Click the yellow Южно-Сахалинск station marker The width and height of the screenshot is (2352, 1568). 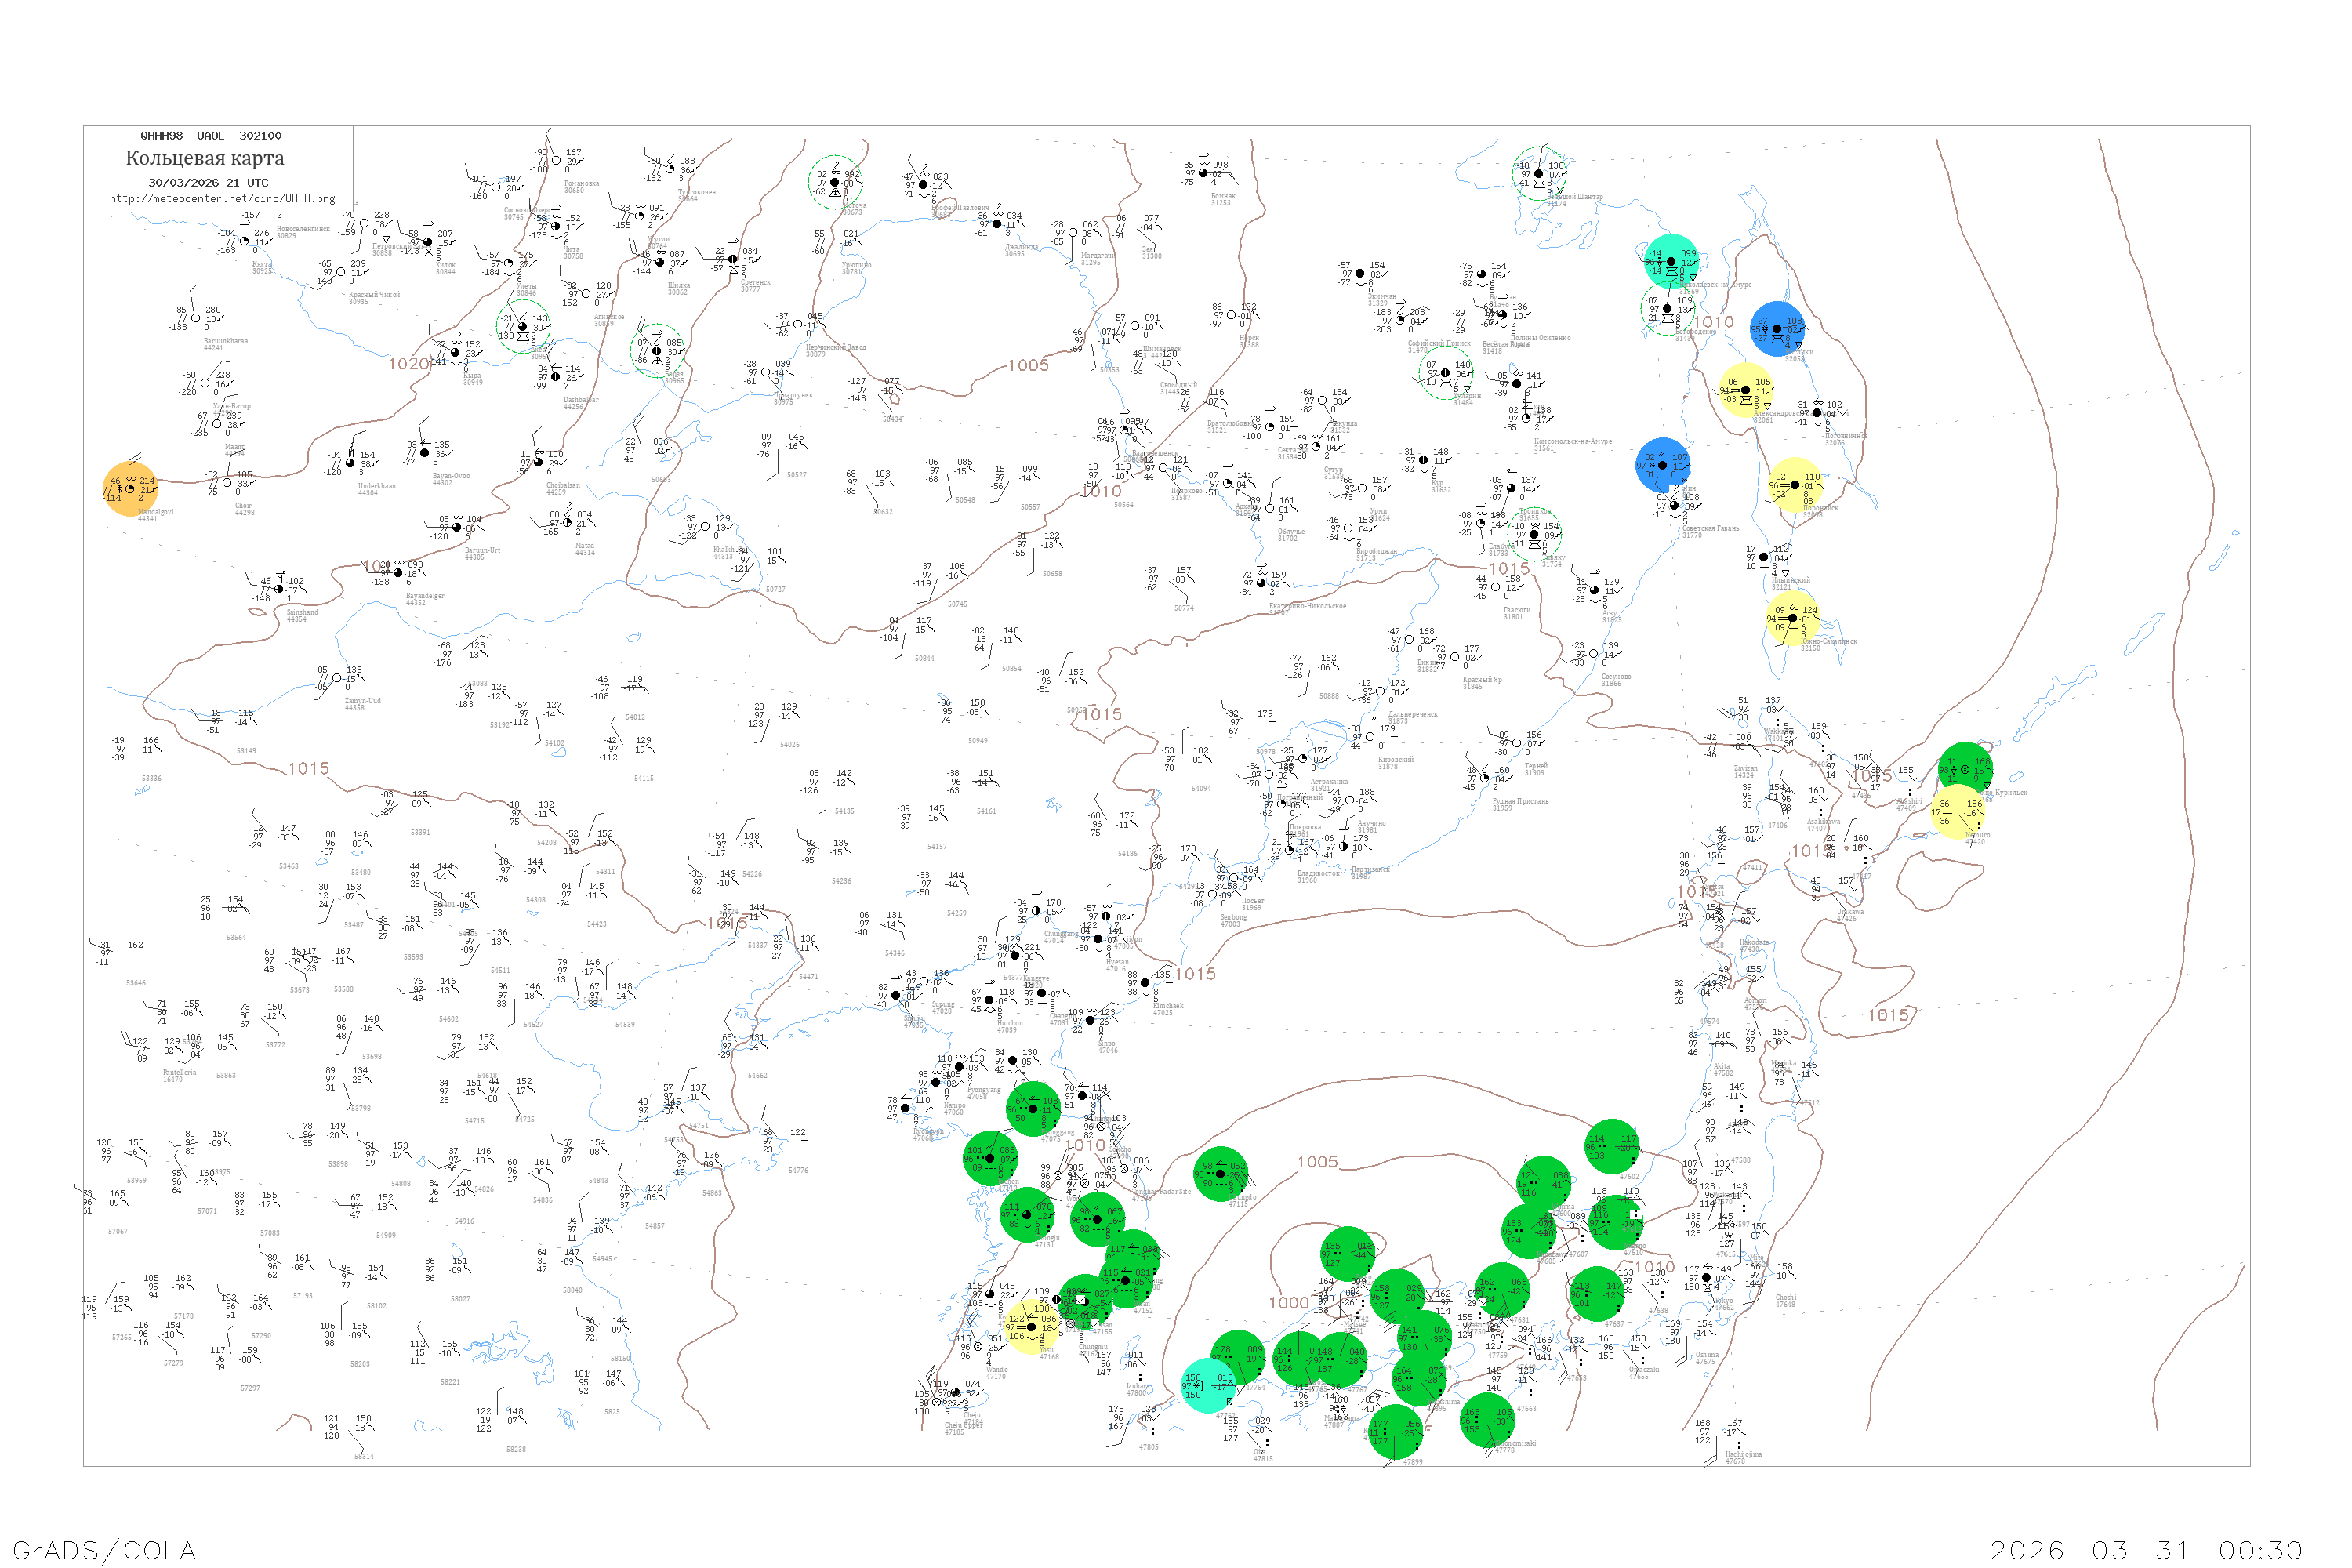point(1792,618)
